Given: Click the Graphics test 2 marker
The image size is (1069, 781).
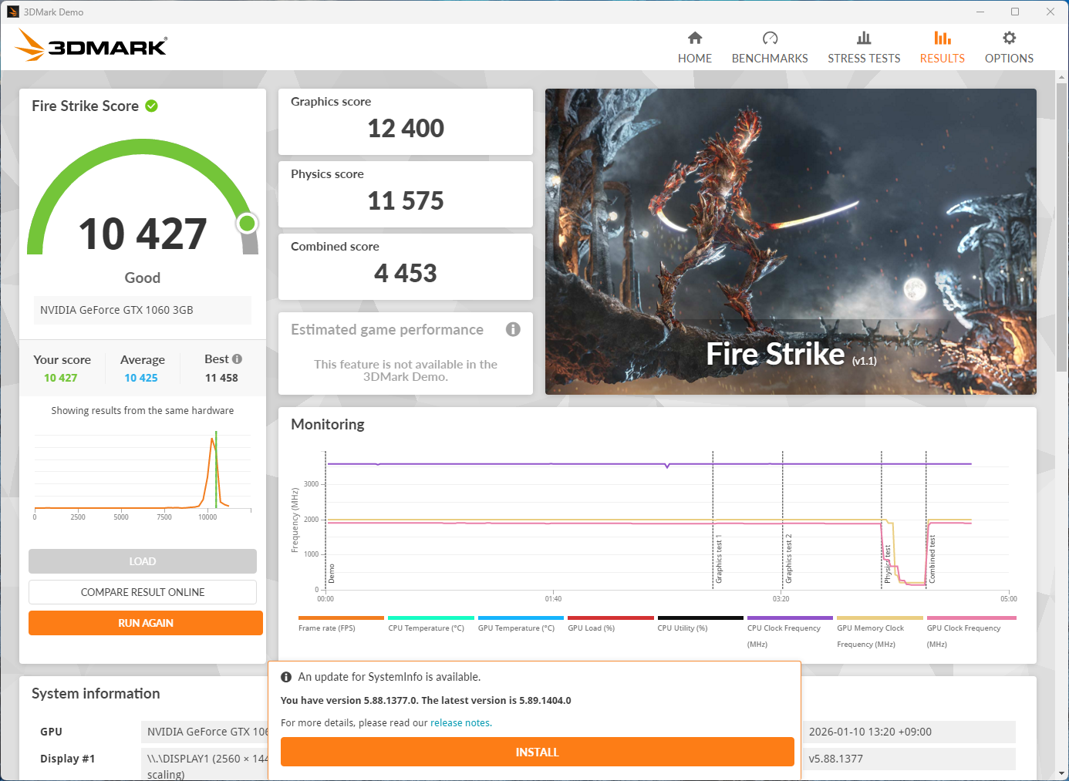Looking at the screenshot, I should click(788, 559).
